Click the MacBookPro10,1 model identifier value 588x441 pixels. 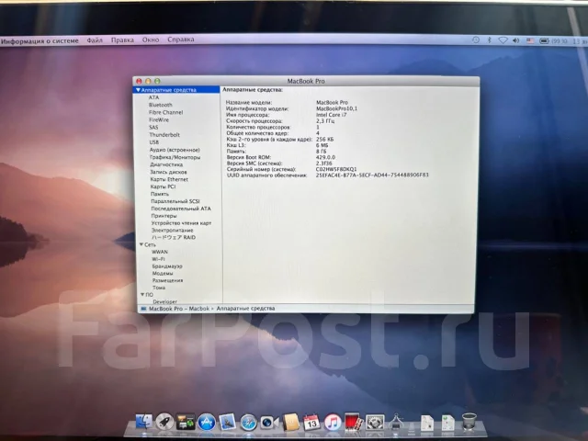point(337,108)
